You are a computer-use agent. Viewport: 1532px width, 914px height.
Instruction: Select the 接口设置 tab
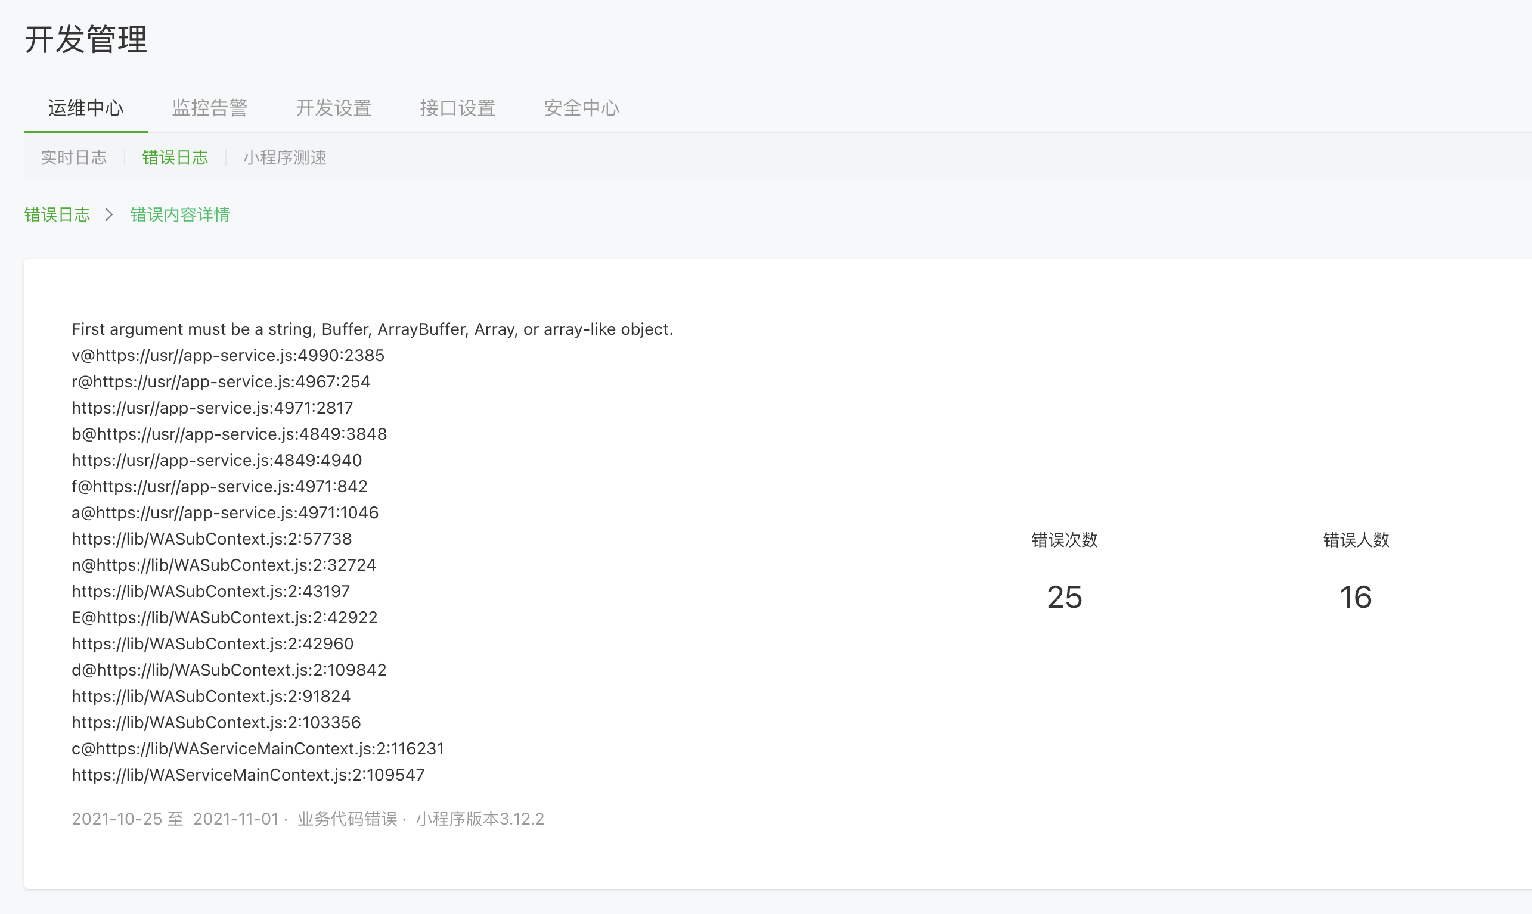tap(458, 108)
